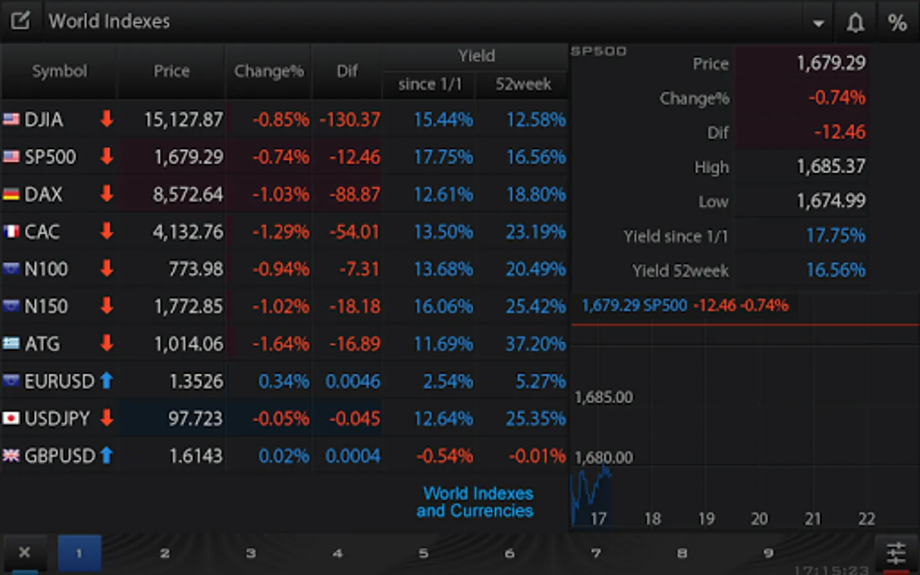Click the World Indexes and Currencies label
The height and width of the screenshot is (575, 920).
coord(475,502)
